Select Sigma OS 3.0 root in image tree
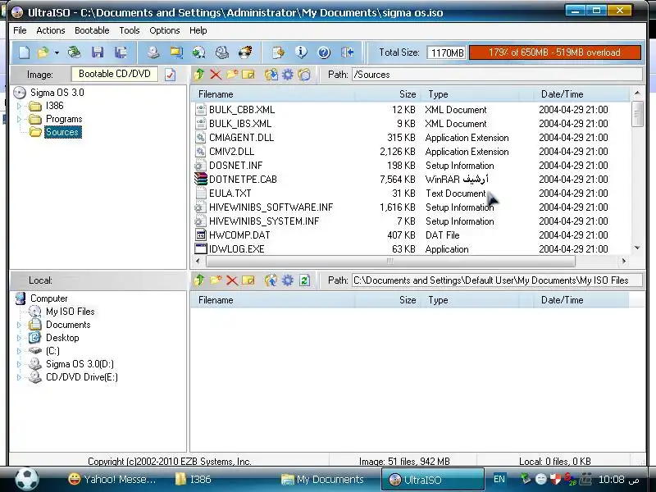This screenshot has height=492, width=656. (x=57, y=93)
